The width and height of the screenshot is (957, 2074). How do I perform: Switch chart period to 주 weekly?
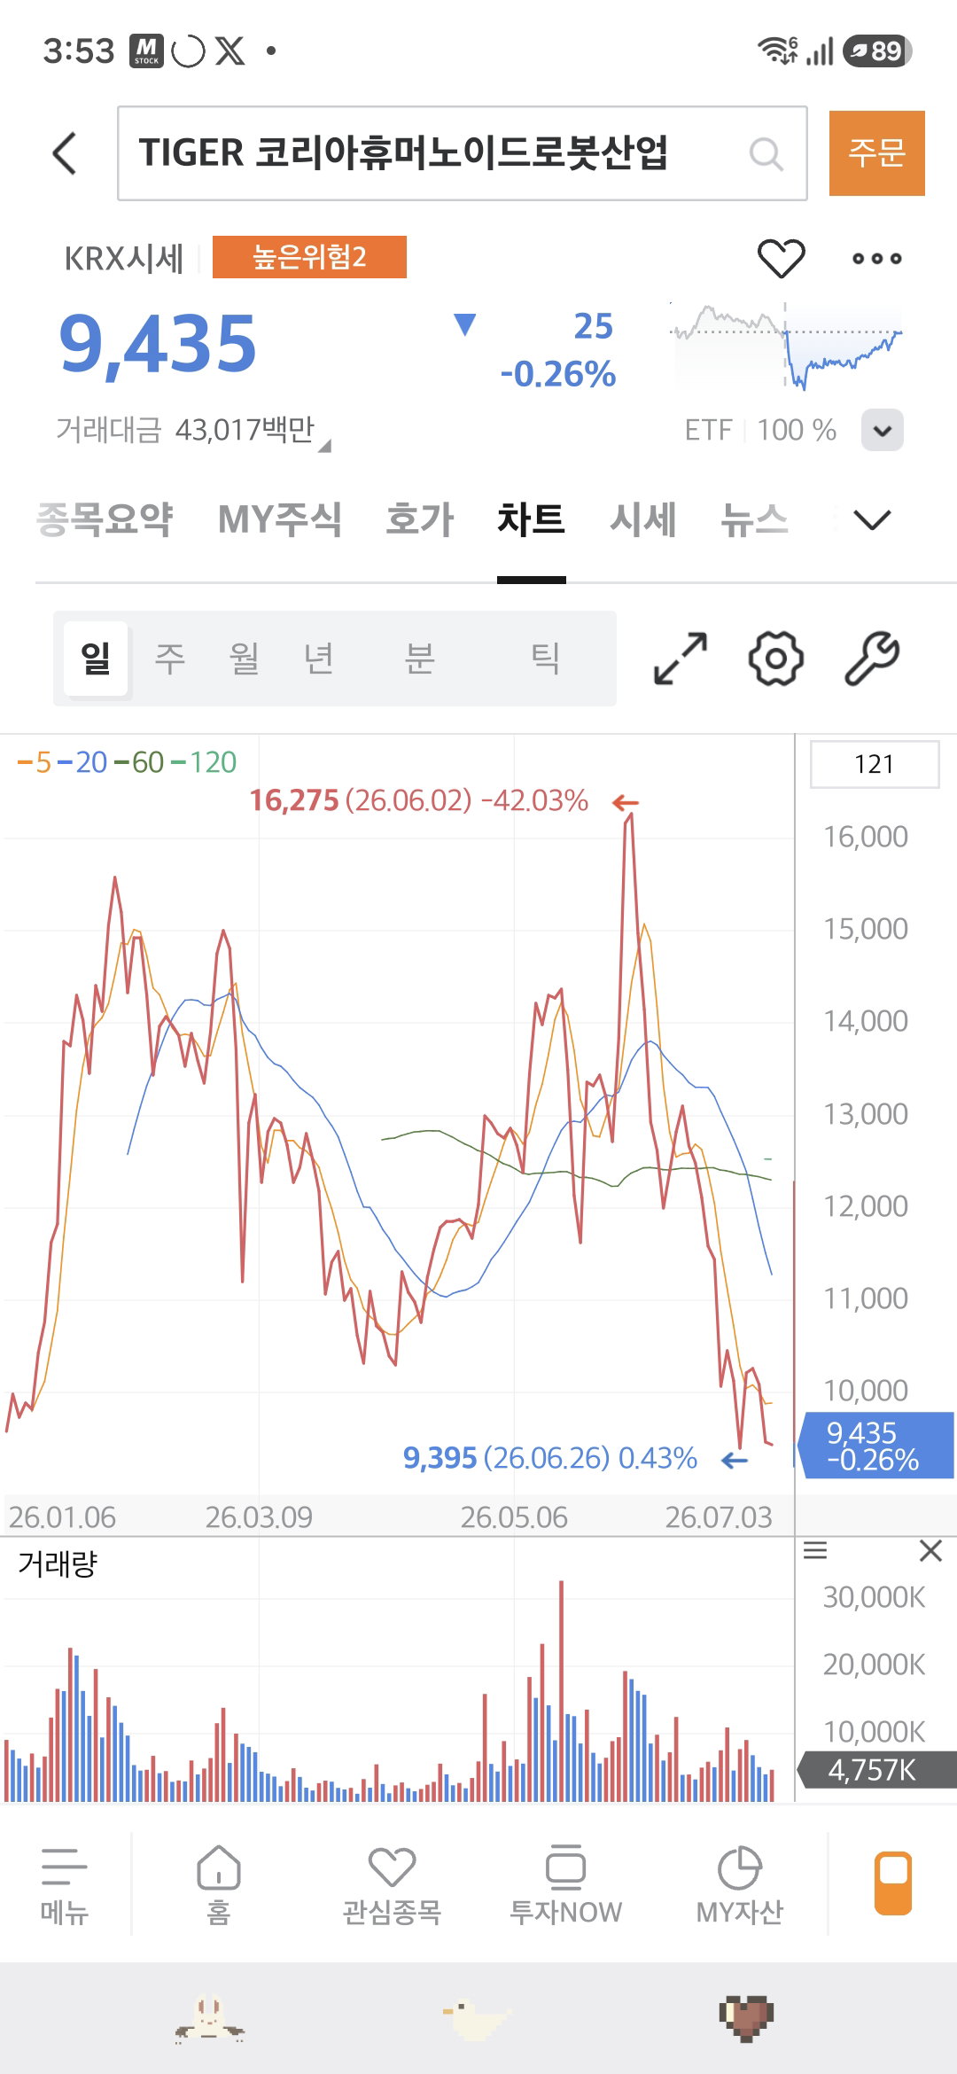point(169,659)
